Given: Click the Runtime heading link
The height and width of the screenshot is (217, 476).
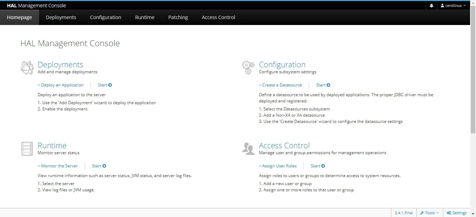Looking at the screenshot, I should pos(52,145).
